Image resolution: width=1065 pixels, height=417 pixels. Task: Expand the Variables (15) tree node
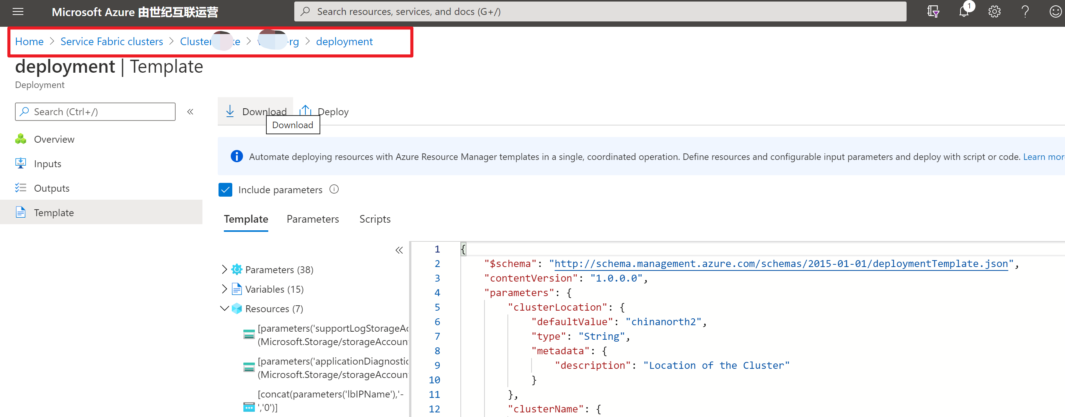(x=224, y=289)
